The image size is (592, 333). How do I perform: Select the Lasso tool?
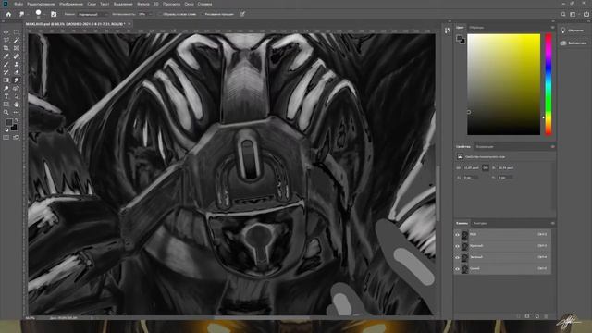point(6,40)
